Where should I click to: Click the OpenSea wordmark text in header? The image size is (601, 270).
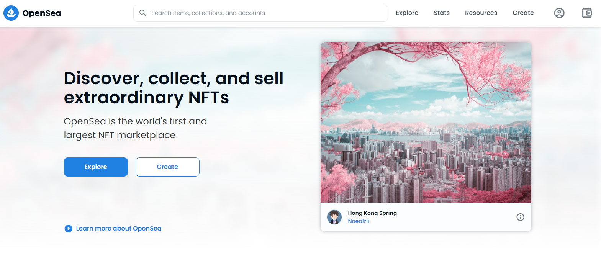pos(42,13)
